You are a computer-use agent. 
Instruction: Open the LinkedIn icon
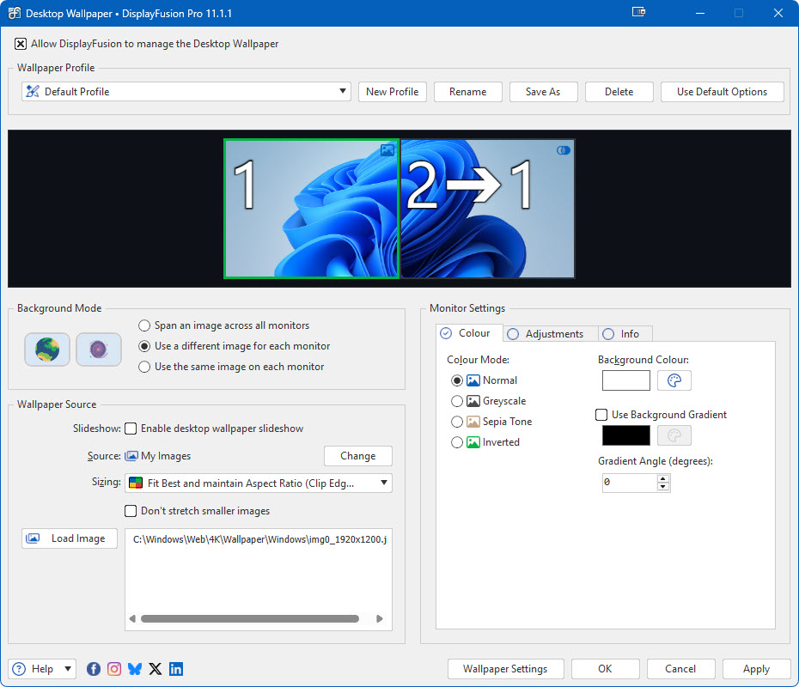pos(176,669)
